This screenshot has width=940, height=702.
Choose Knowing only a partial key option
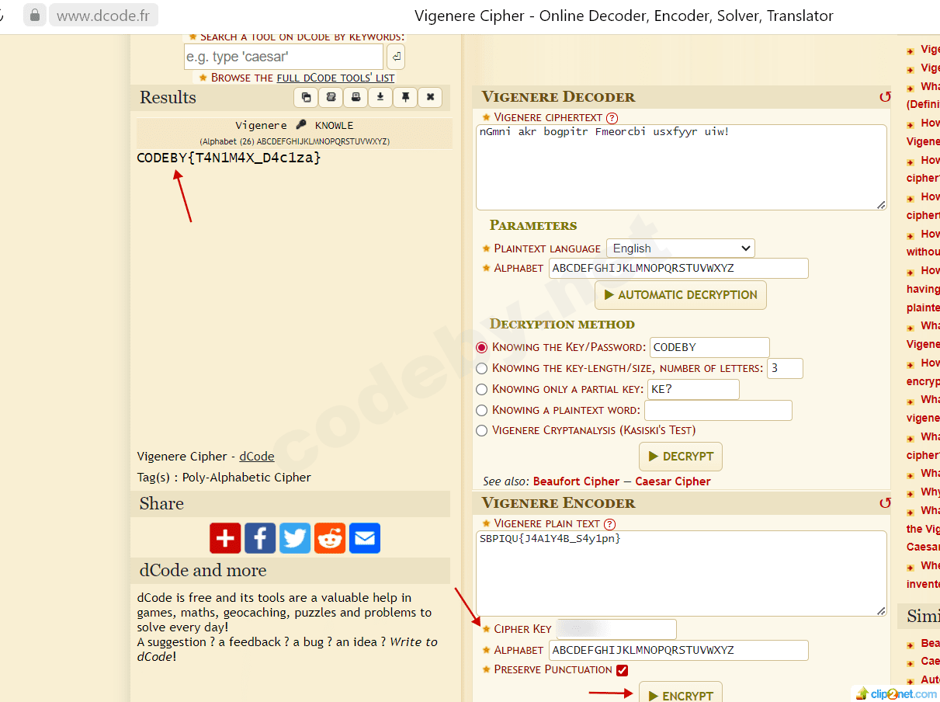(x=482, y=390)
